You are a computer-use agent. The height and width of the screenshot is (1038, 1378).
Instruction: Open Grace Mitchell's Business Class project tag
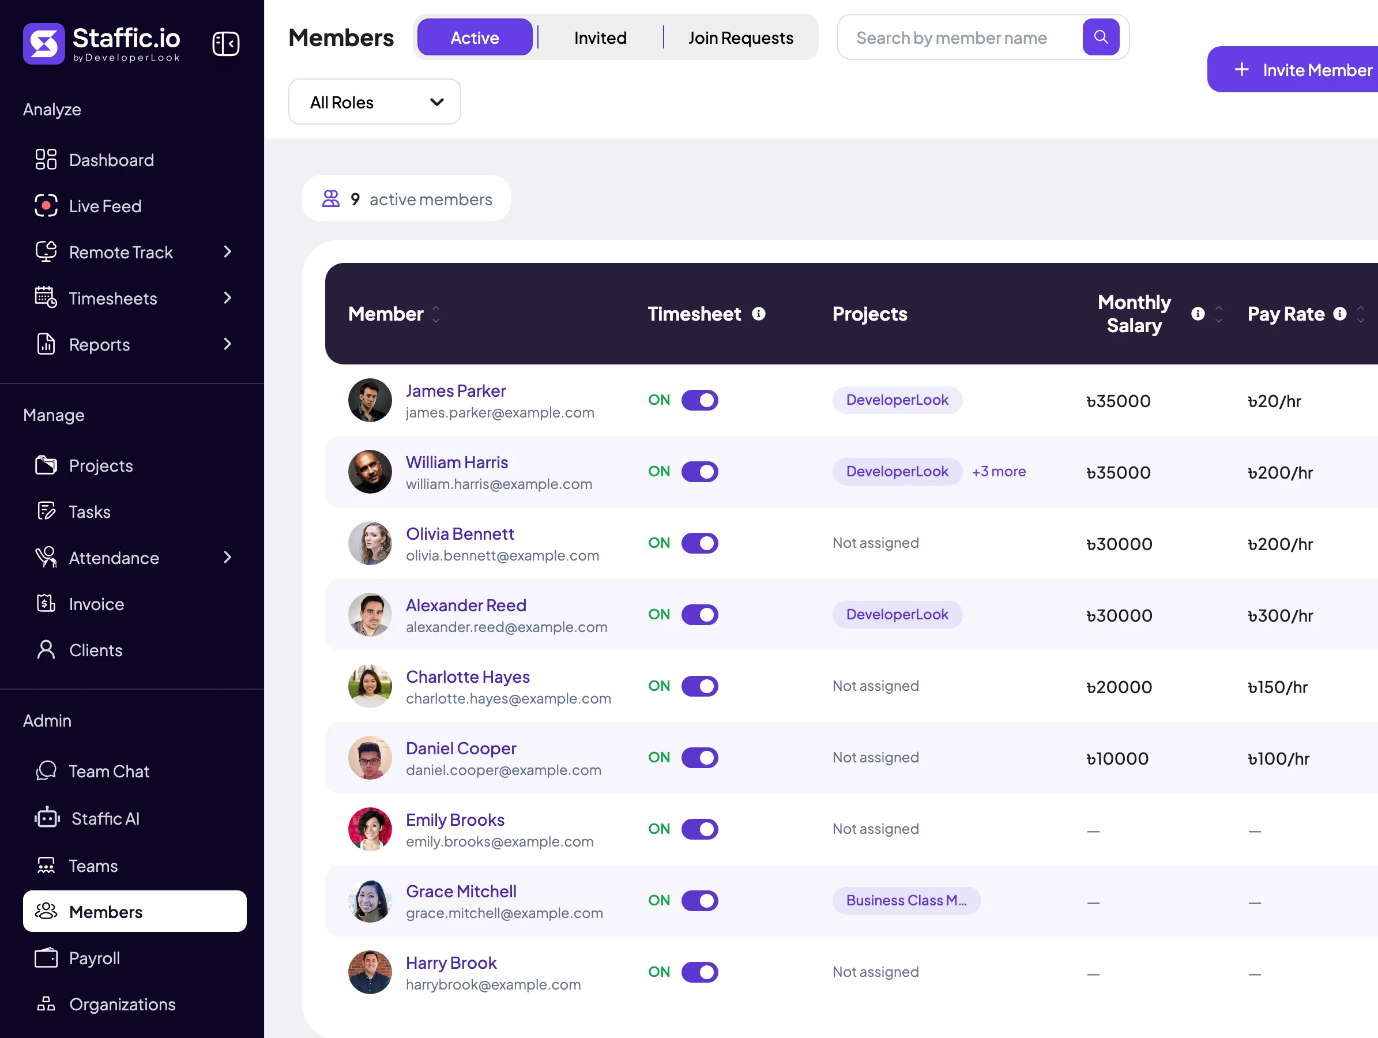tap(906, 901)
